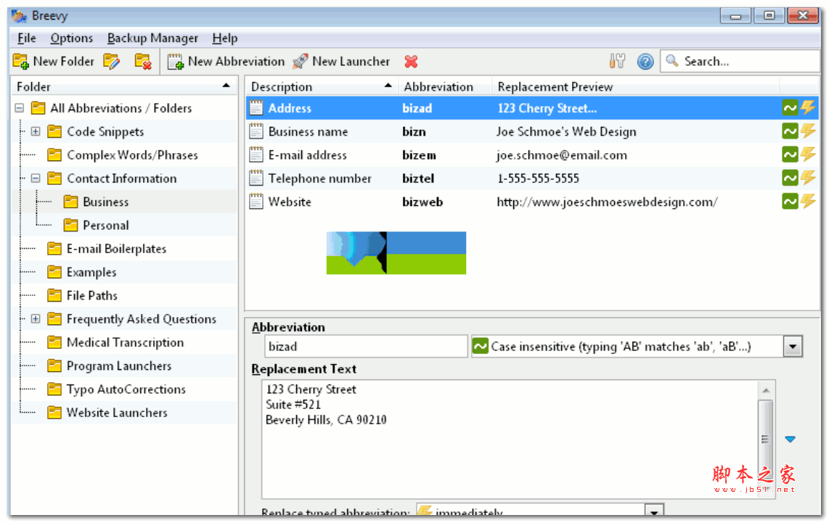
Task: Click the delete folder icon
Action: pos(143,61)
